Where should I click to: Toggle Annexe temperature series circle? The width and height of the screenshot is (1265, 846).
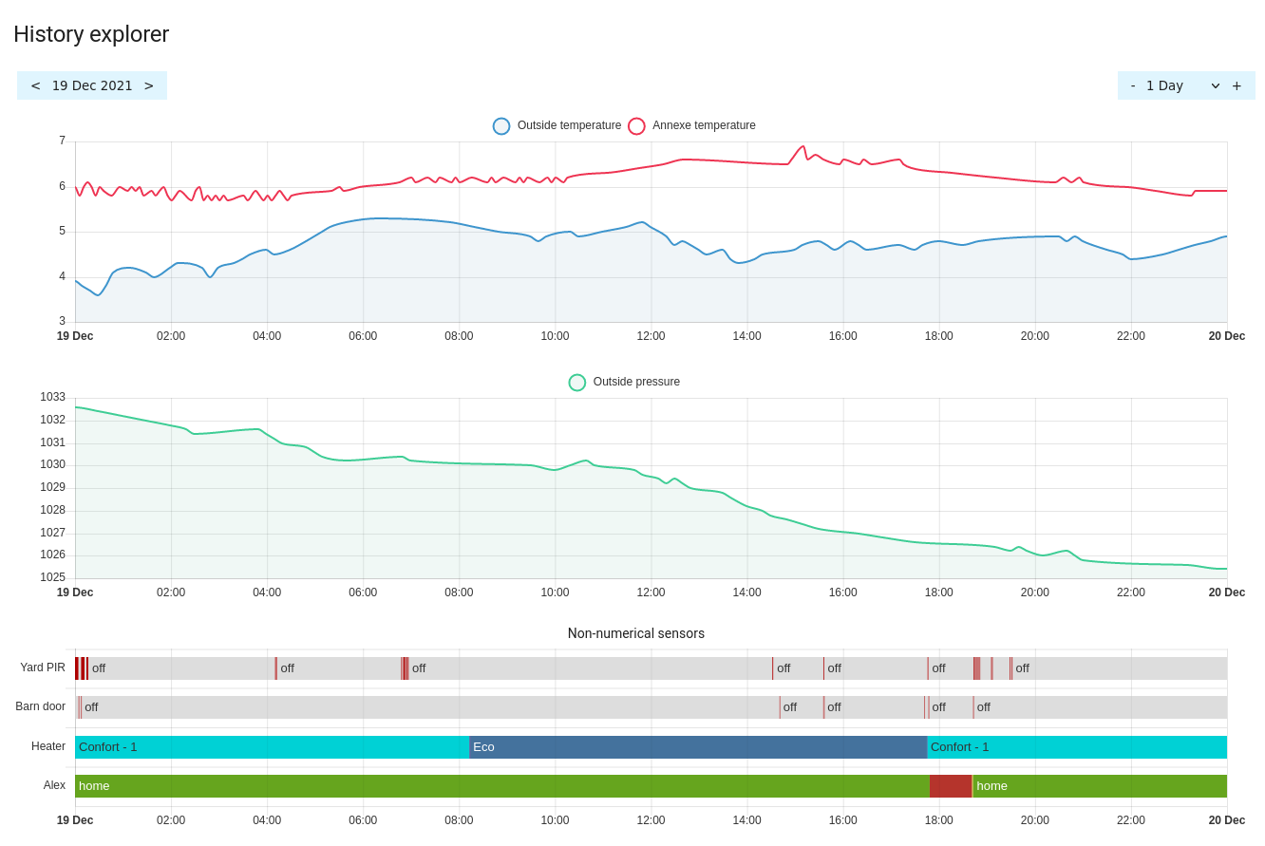click(636, 126)
